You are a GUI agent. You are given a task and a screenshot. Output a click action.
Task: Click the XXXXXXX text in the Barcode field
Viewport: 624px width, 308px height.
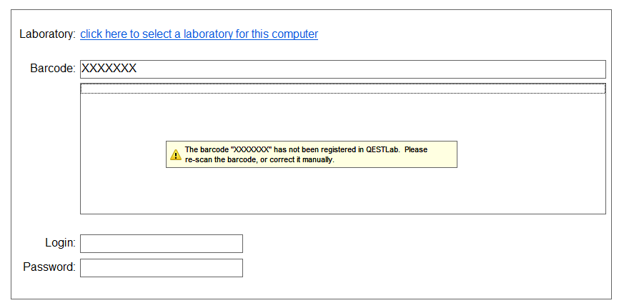(109, 69)
